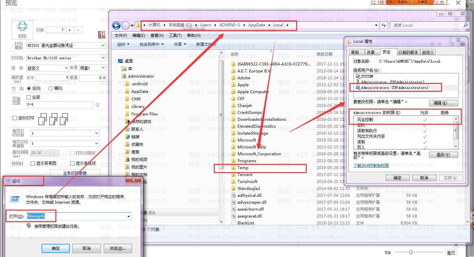Click the page range info icon
Viewport: 474px width, 257px height.
coord(98,105)
